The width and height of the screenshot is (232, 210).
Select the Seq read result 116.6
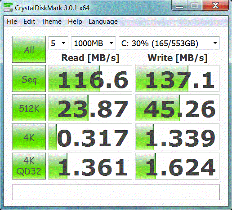(90, 79)
